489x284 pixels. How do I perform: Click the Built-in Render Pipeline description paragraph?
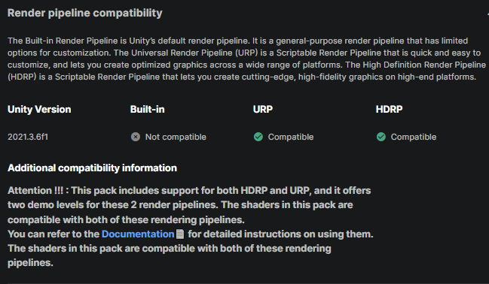click(246, 59)
